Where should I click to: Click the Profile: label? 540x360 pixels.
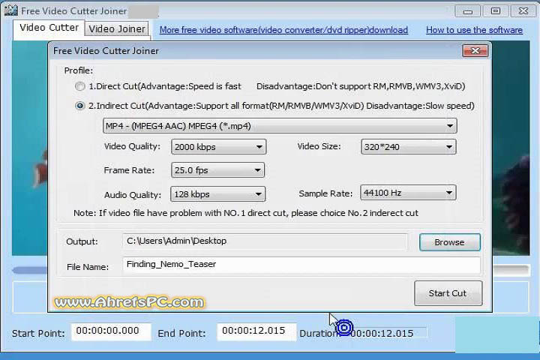(79, 70)
